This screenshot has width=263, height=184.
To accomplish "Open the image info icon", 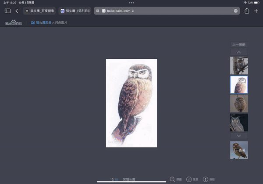I will 189,179.
